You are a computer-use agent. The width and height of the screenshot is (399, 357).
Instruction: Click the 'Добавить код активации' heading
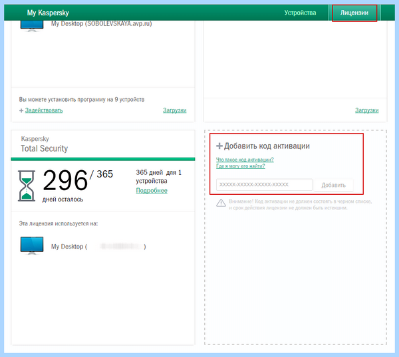(x=267, y=146)
